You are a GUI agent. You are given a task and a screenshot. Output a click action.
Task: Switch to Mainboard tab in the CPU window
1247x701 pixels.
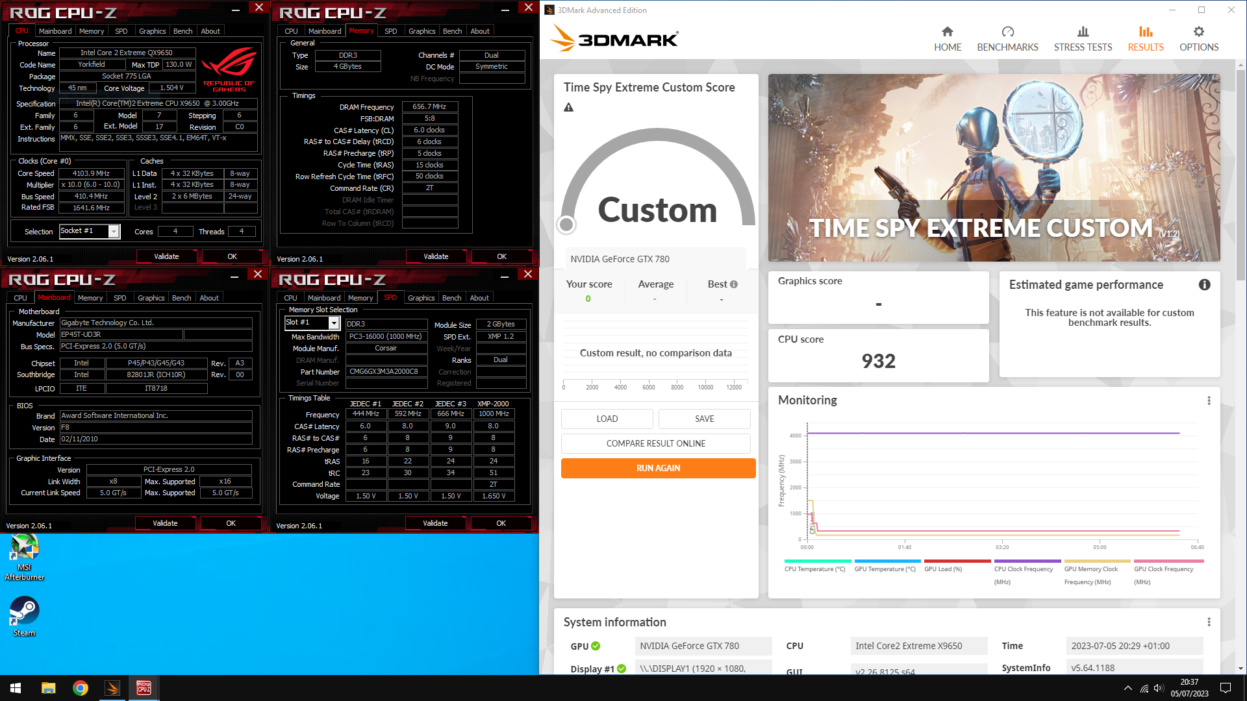(55, 31)
